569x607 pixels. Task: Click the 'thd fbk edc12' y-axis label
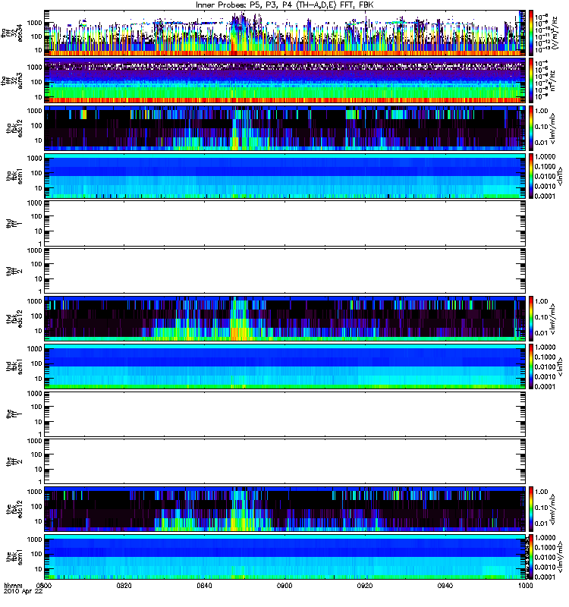click(14, 319)
